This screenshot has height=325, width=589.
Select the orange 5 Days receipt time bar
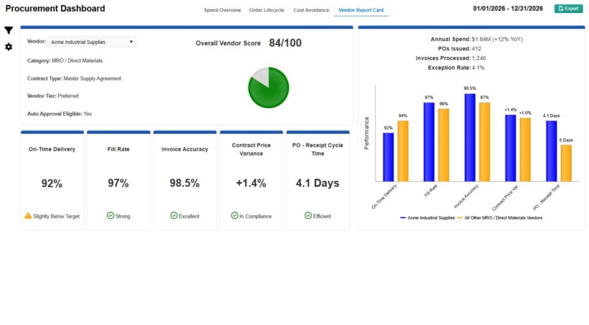tap(566, 163)
